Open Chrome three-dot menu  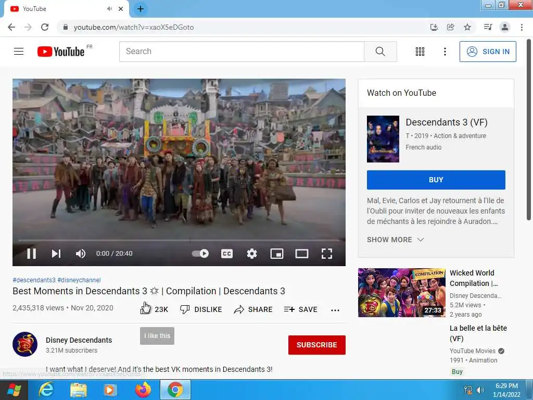(x=522, y=27)
